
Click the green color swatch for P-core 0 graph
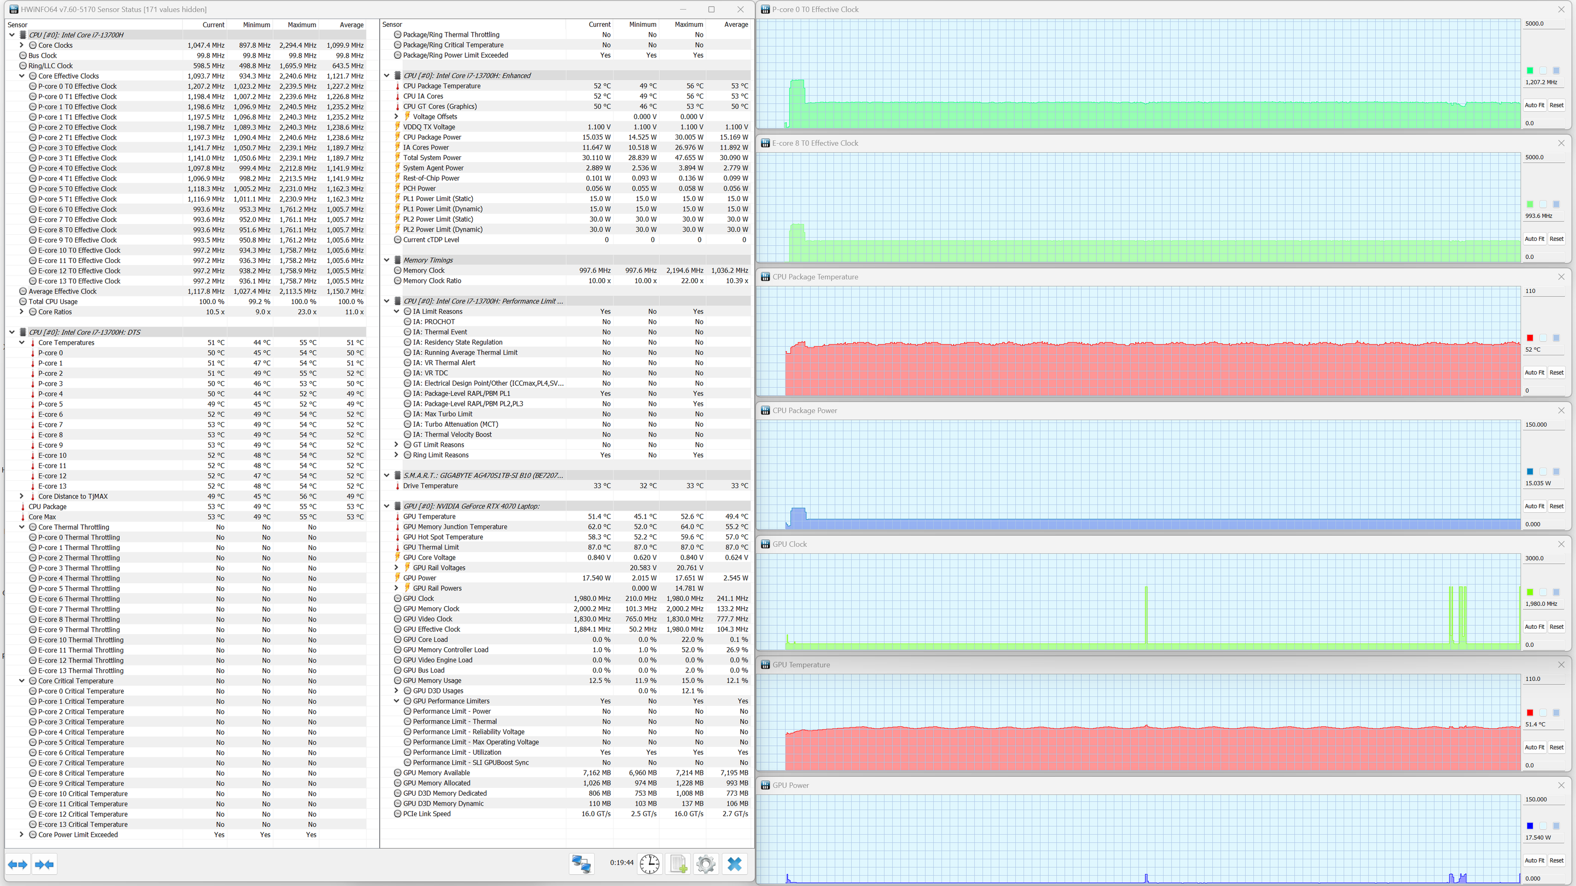[1529, 70]
